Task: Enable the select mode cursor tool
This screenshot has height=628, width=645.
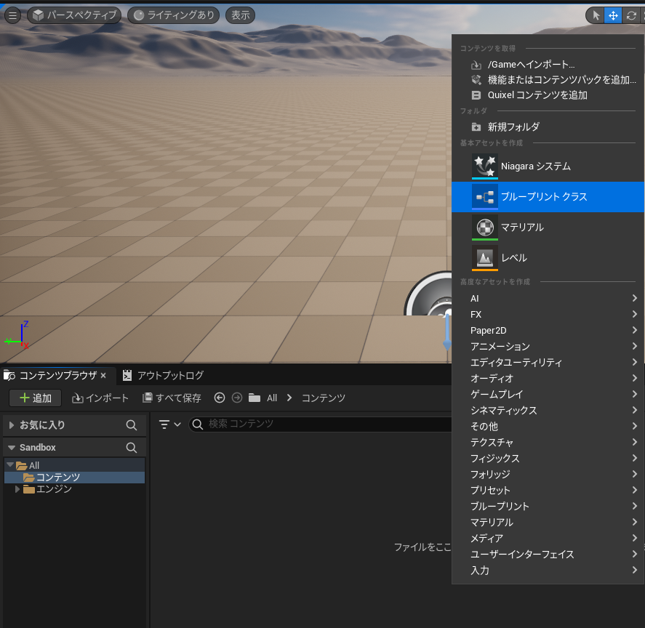Action: 596,15
